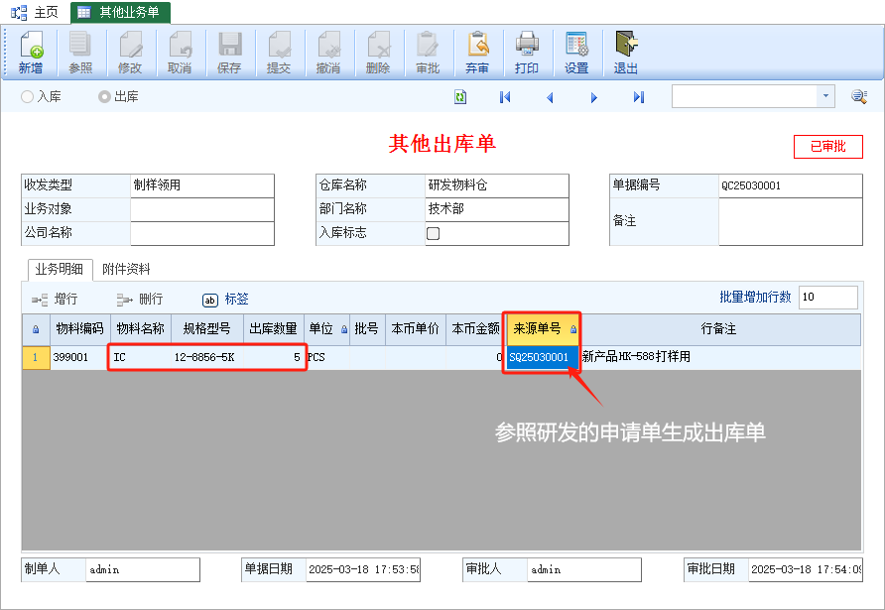This screenshot has width=885, height=610.
Task: Go to next record arrow
Action: (x=593, y=97)
